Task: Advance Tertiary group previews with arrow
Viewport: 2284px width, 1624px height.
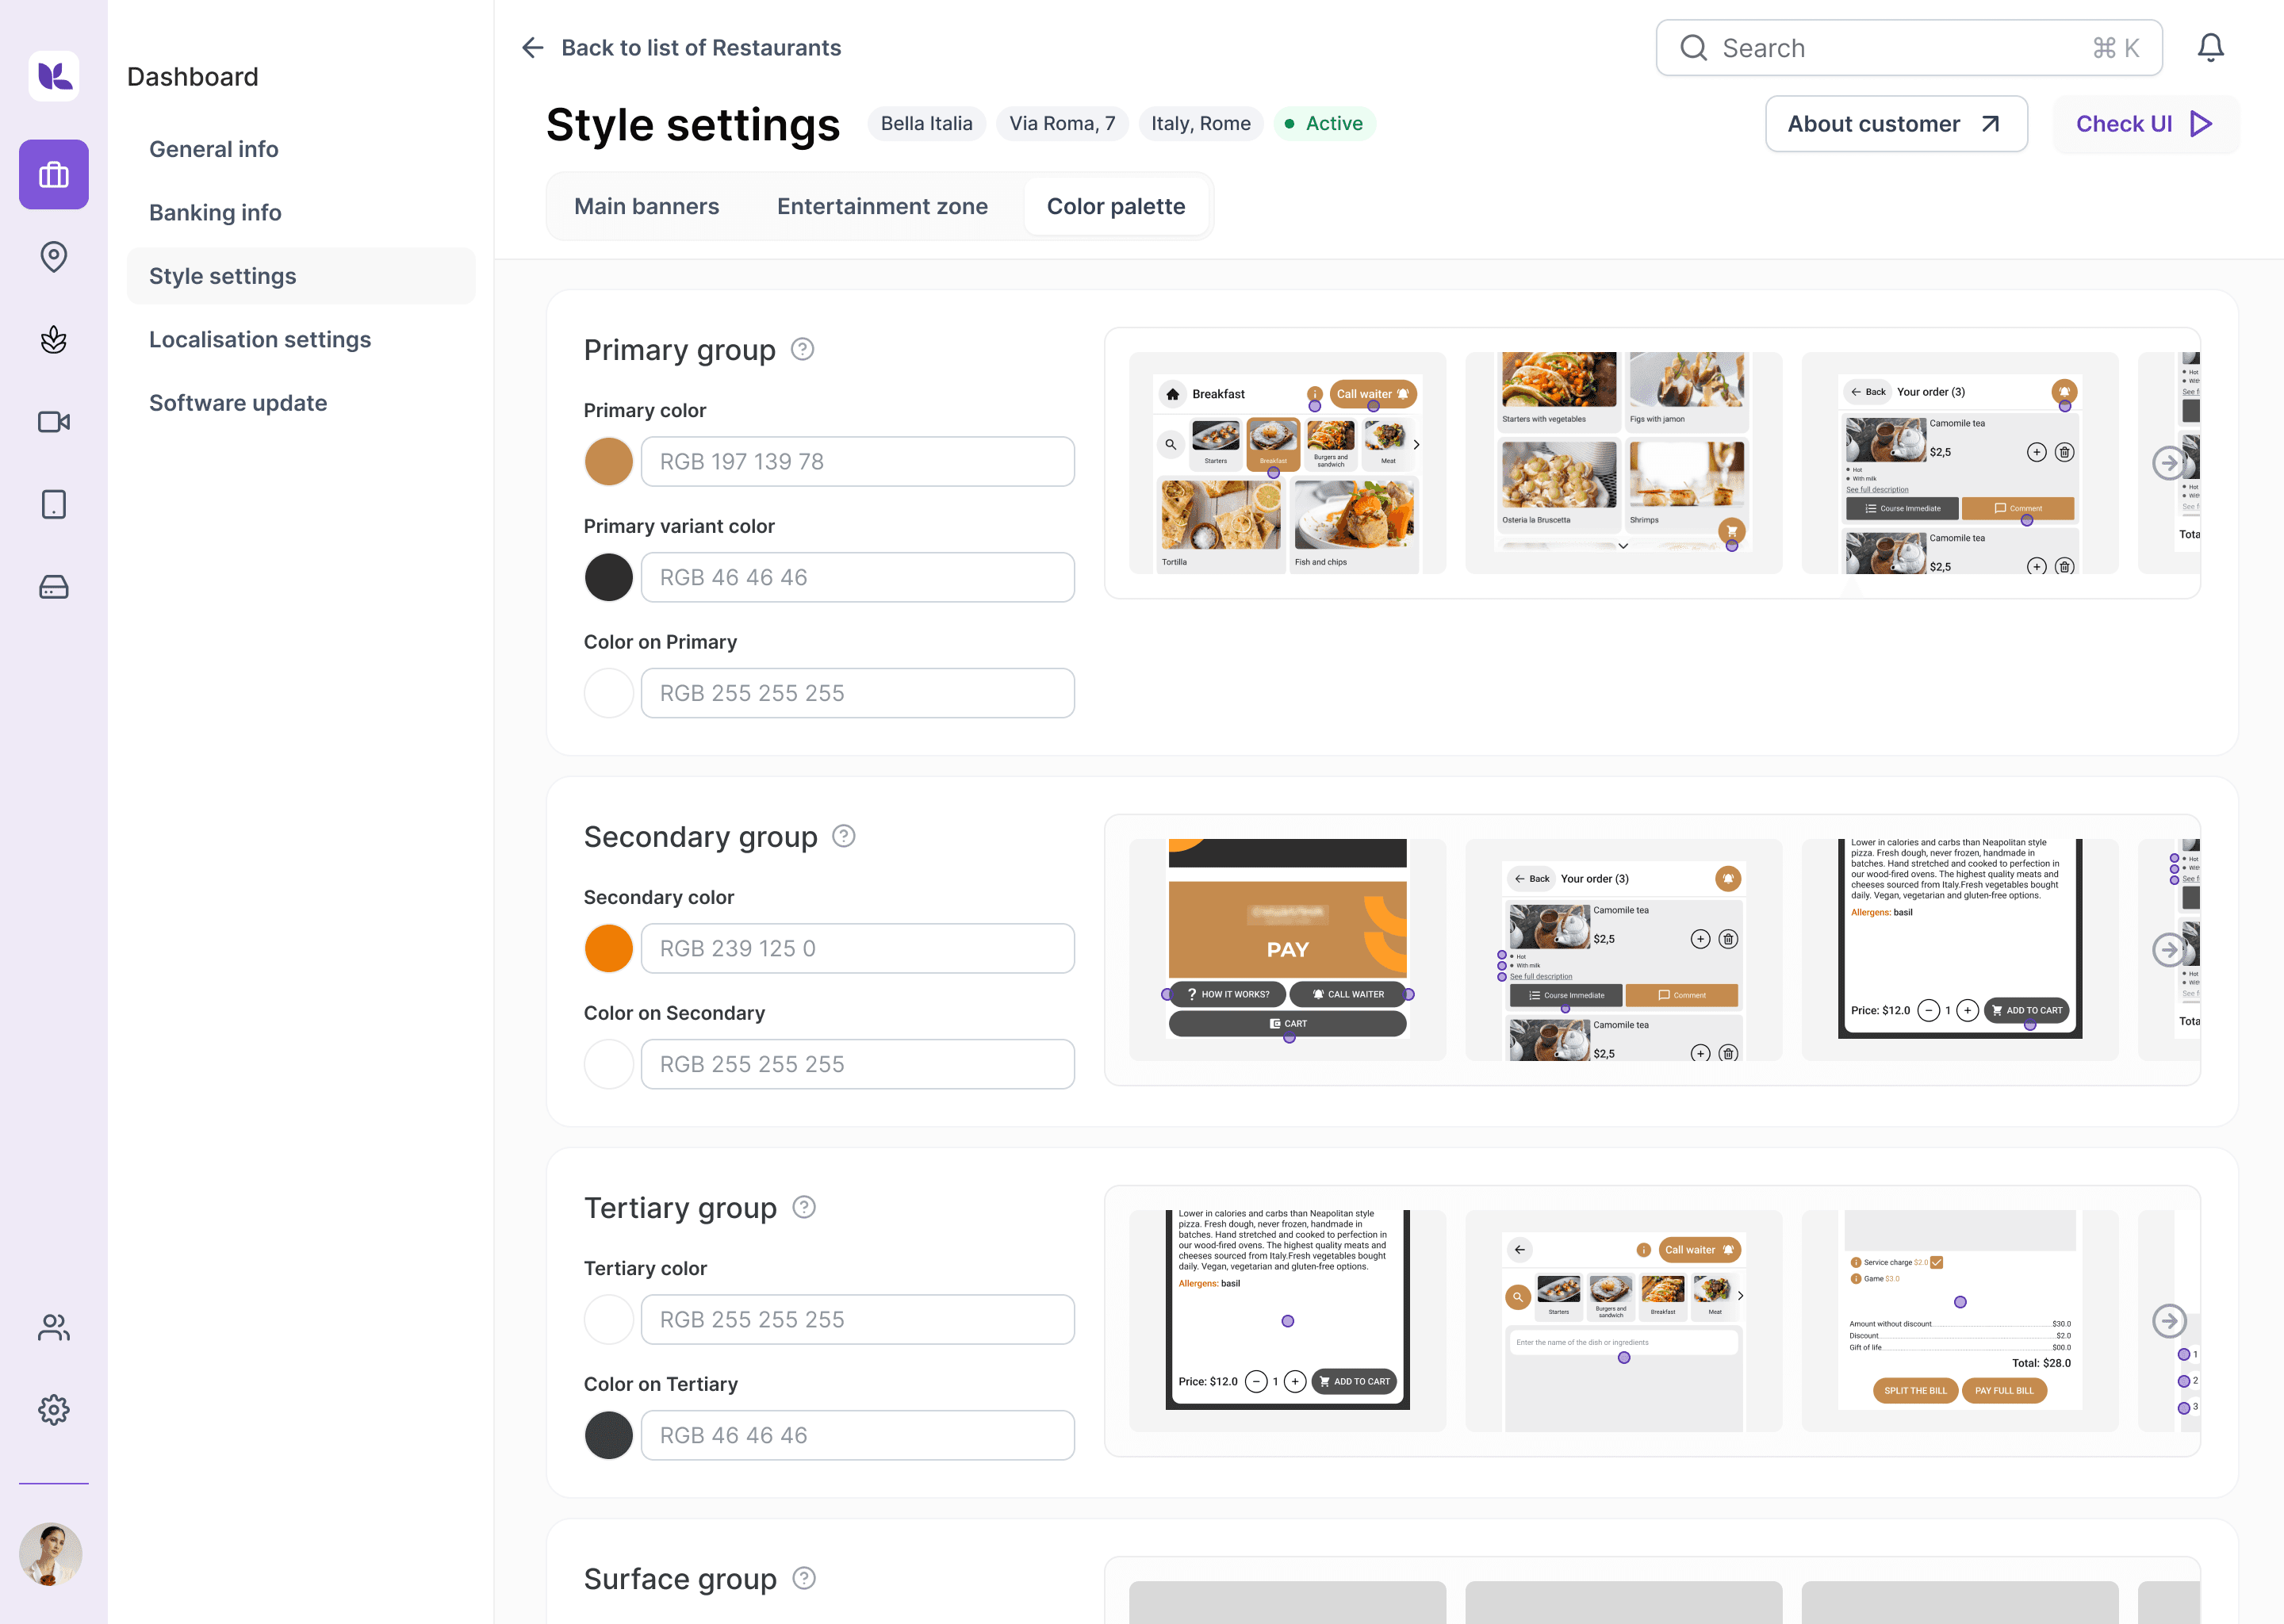Action: click(x=2168, y=1320)
